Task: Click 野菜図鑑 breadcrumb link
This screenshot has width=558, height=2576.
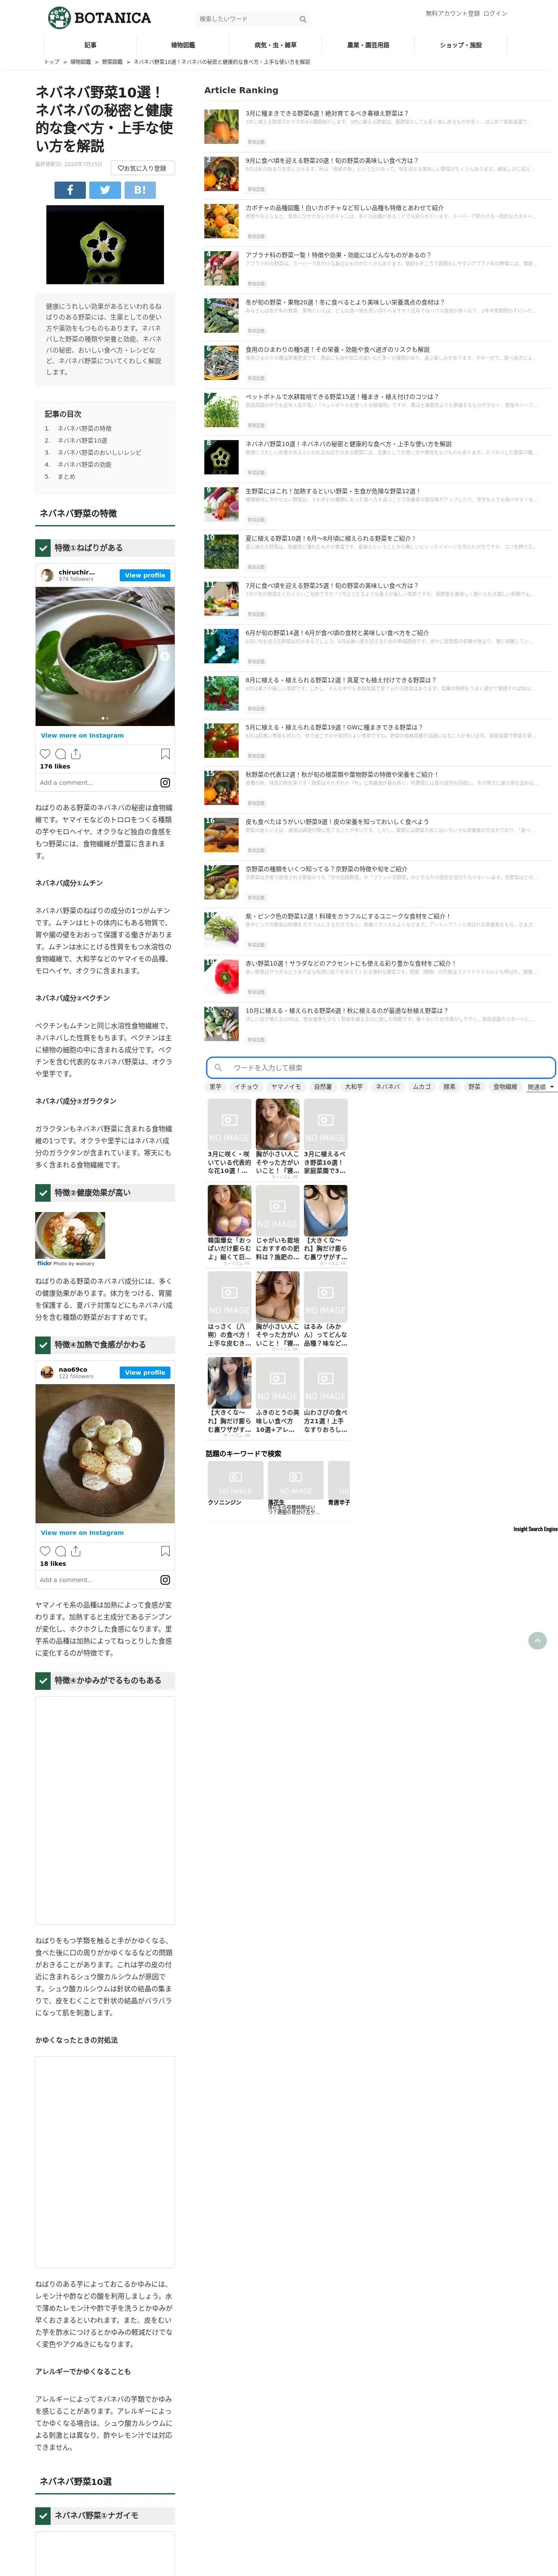Action: click(112, 62)
